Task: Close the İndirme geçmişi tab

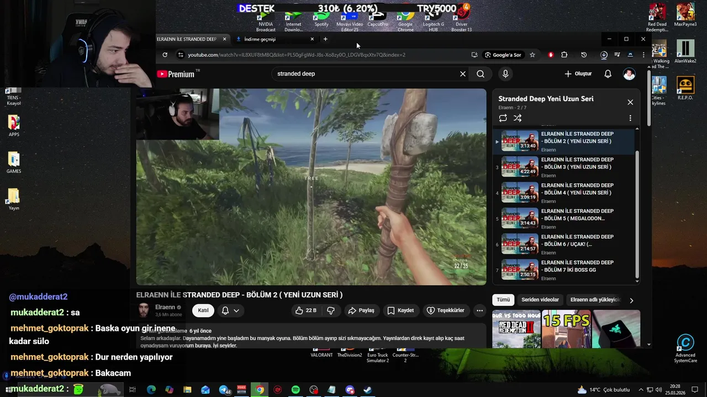Action: 312,39
